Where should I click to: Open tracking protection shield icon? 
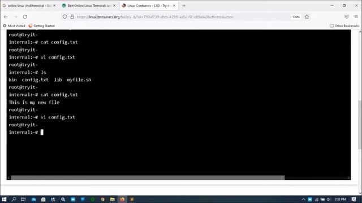64,17
